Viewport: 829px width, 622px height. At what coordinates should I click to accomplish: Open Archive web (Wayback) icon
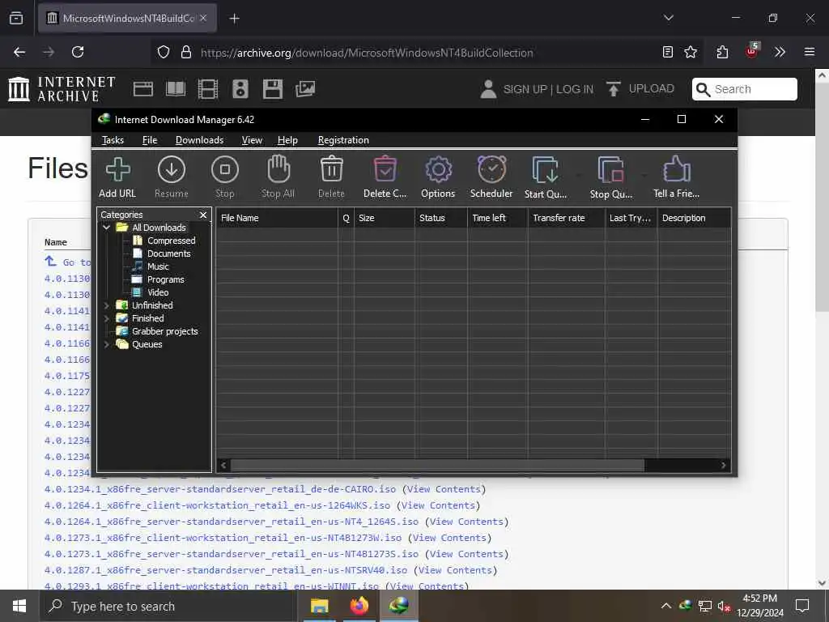click(142, 89)
